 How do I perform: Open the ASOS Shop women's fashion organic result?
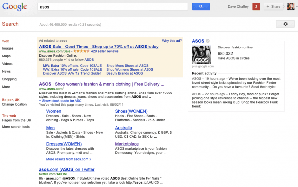pyautogui.click(x=102, y=84)
